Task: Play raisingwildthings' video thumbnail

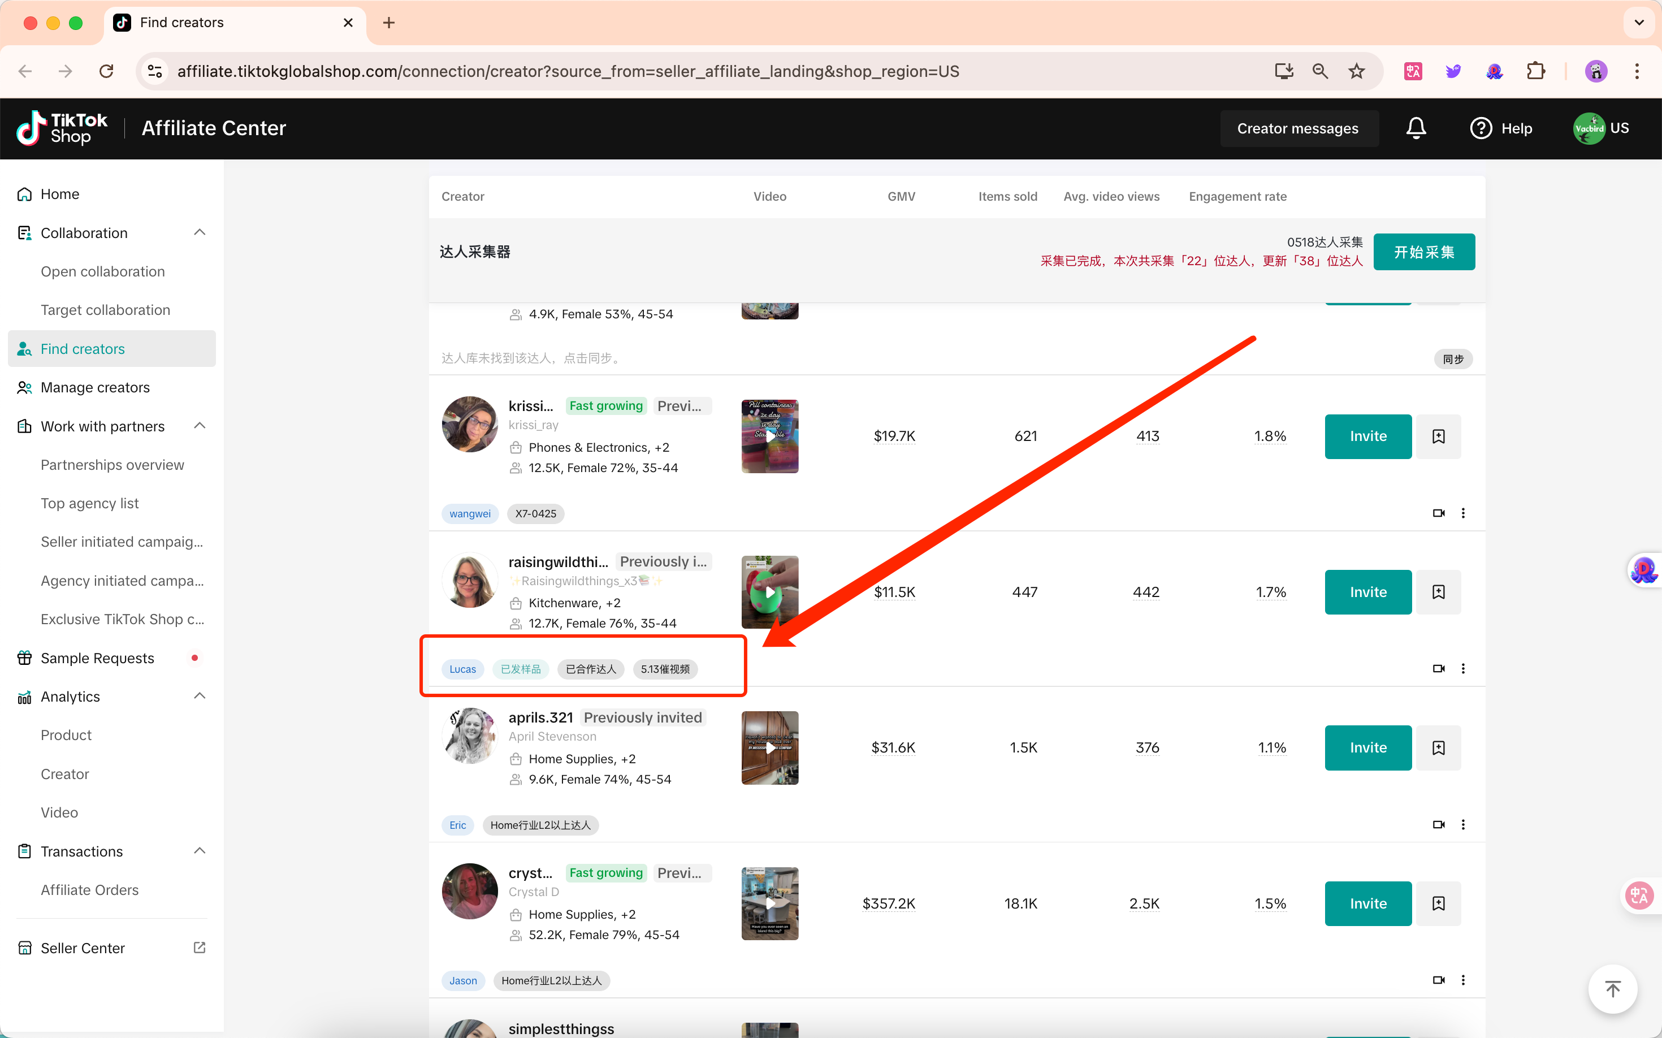Action: click(x=769, y=592)
